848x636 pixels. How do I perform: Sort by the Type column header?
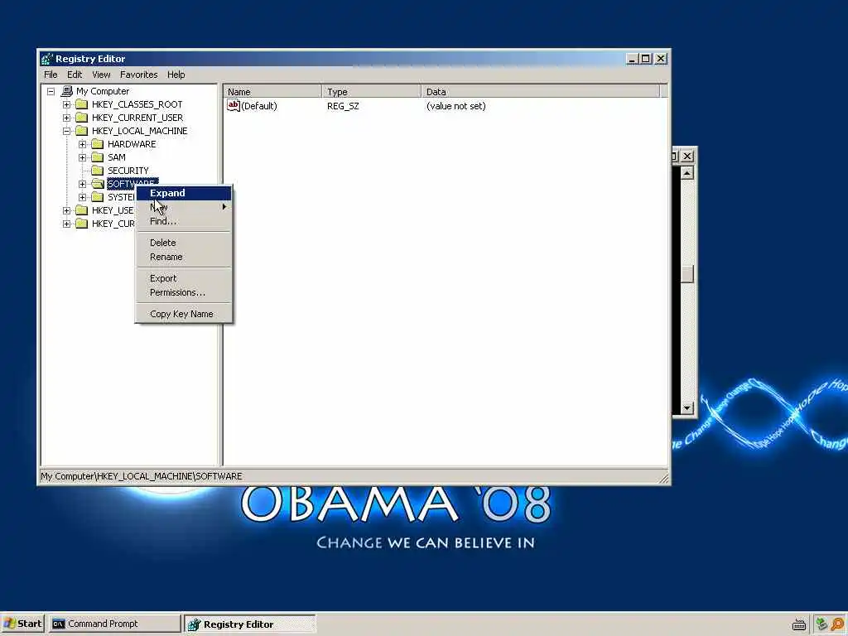click(372, 91)
